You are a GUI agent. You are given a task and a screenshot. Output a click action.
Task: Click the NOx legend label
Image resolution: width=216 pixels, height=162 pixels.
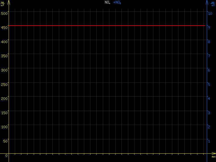(x=107, y=2)
